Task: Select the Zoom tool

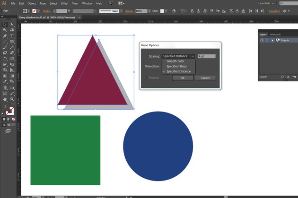Action: tap(12, 99)
